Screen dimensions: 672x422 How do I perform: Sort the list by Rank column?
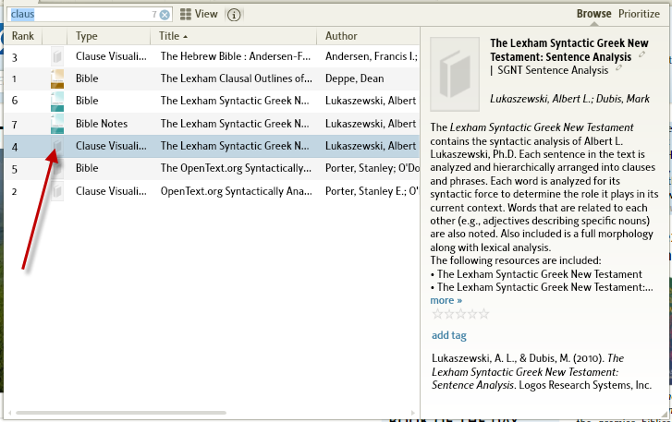23,36
